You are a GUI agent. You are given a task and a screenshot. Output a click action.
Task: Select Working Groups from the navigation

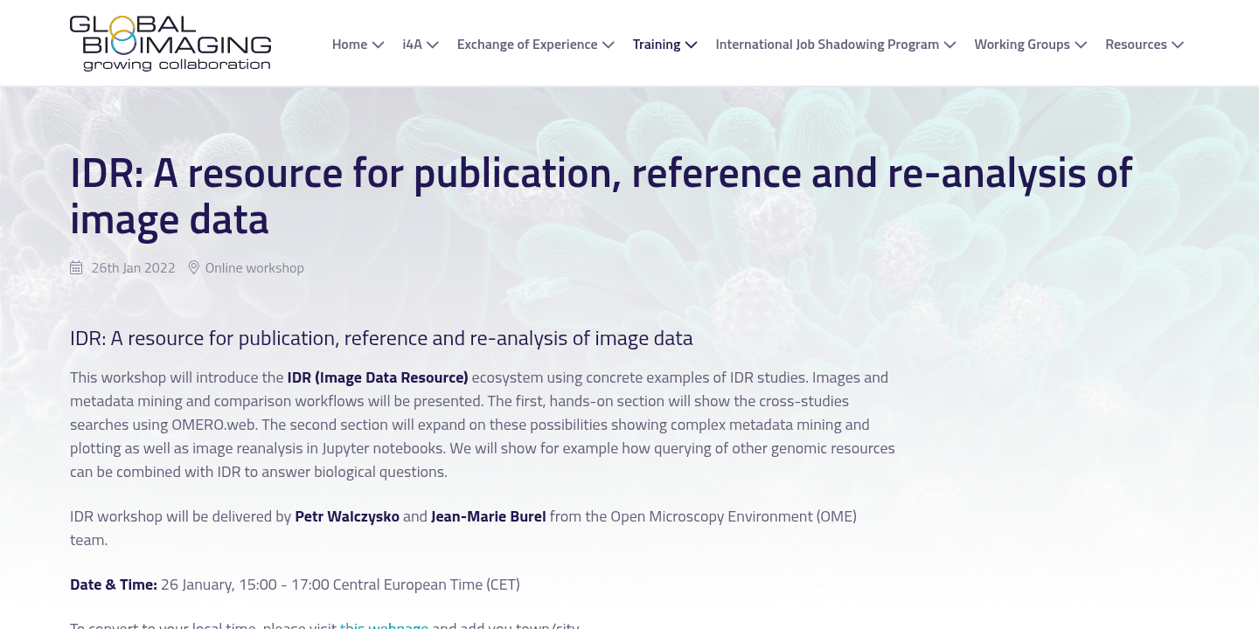coord(1022,44)
